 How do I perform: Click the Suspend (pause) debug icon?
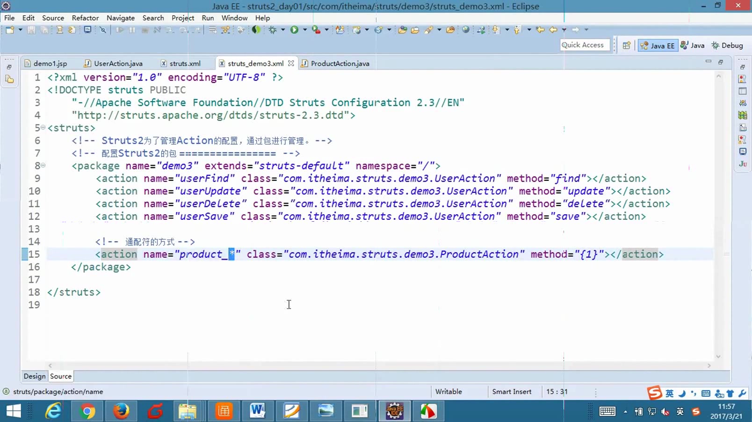132,30
